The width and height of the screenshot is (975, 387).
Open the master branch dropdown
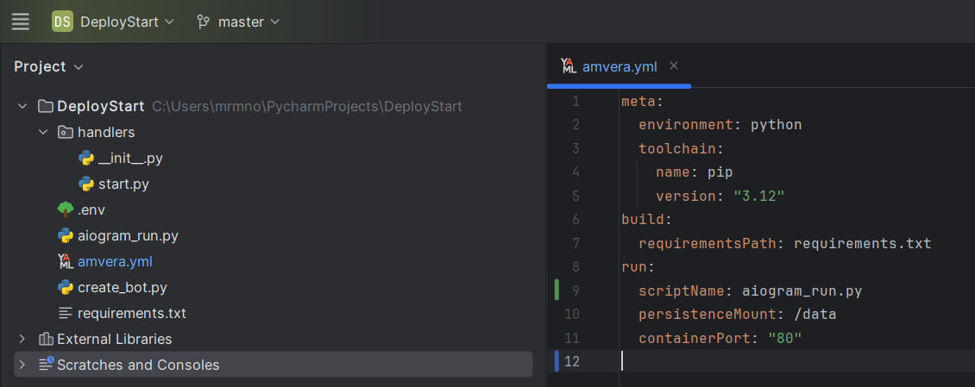click(x=248, y=22)
